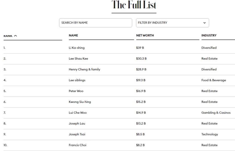Image resolution: width=235 pixels, height=151 pixels.
Task: Click the Filter by Industry chevron arrow
Action: (x=204, y=23)
